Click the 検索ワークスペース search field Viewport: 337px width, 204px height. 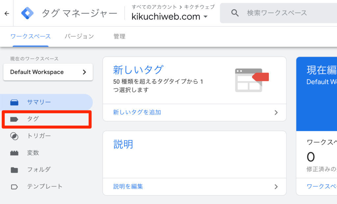tap(278, 13)
